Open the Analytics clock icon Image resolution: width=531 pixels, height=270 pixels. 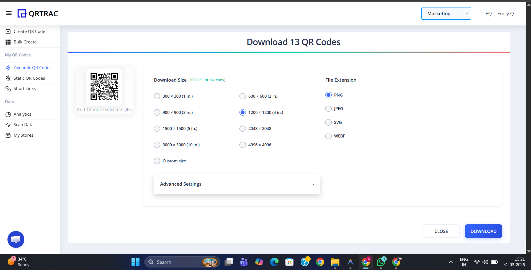coord(8,114)
